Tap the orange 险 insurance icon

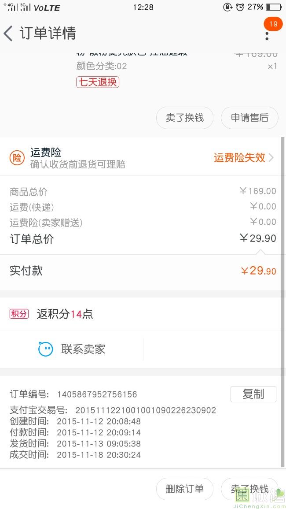[17, 158]
